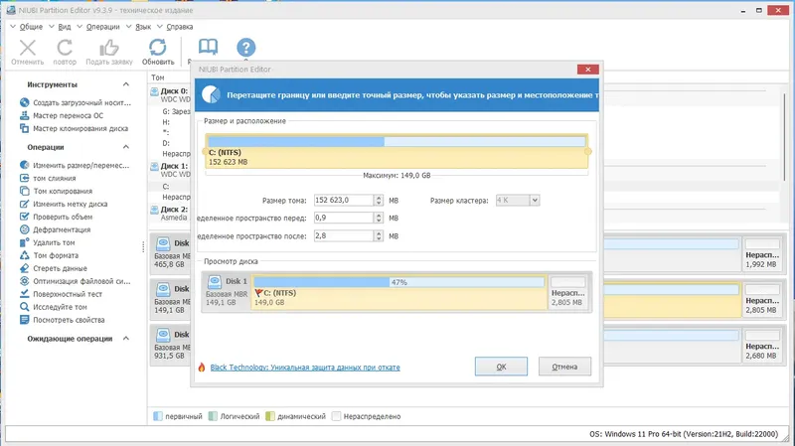Click the blue question mark help icon
The height and width of the screenshot is (446, 795).
245,47
